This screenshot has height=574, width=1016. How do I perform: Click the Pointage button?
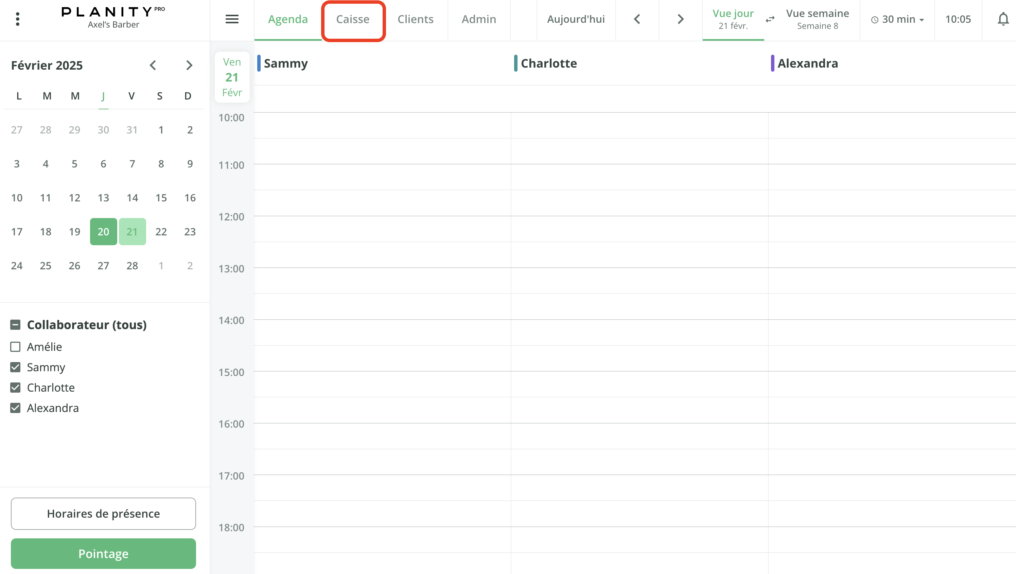(103, 554)
